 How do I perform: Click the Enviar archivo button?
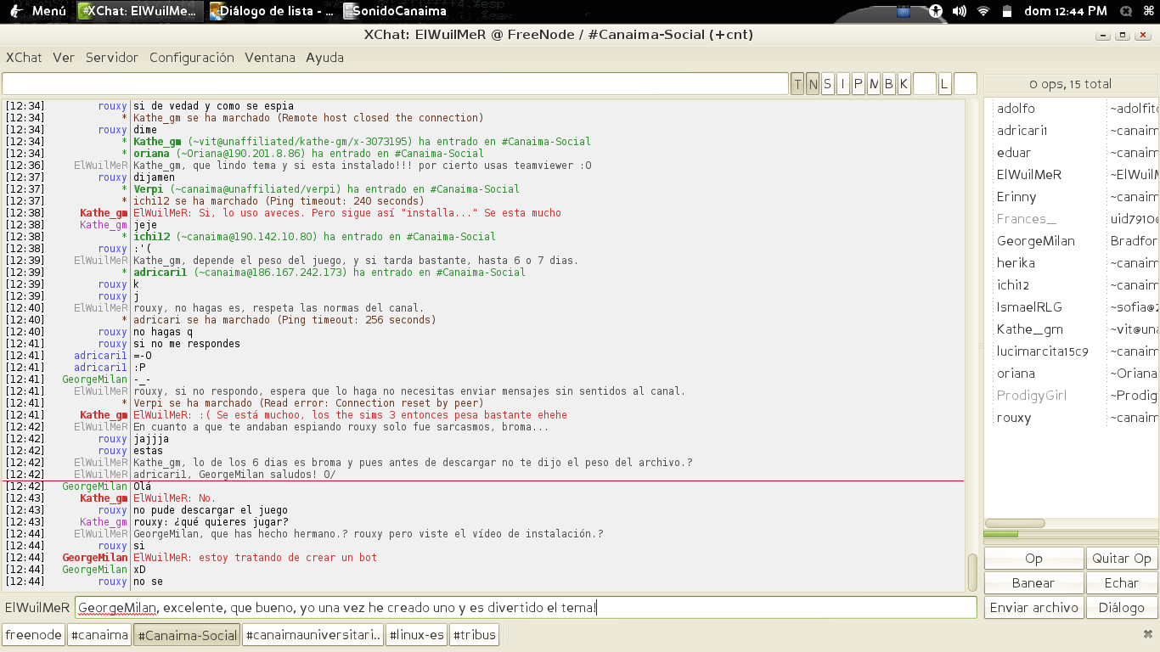(1033, 608)
